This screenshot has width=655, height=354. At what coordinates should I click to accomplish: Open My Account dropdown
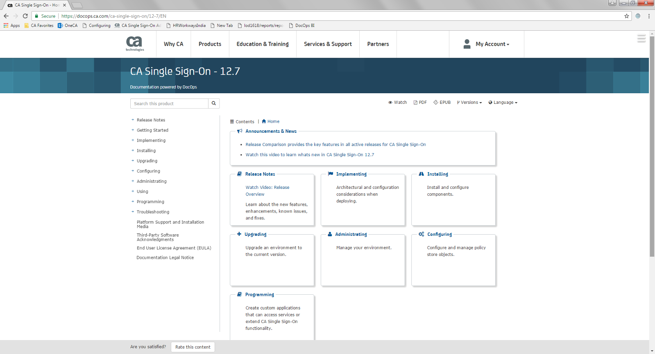coord(492,44)
